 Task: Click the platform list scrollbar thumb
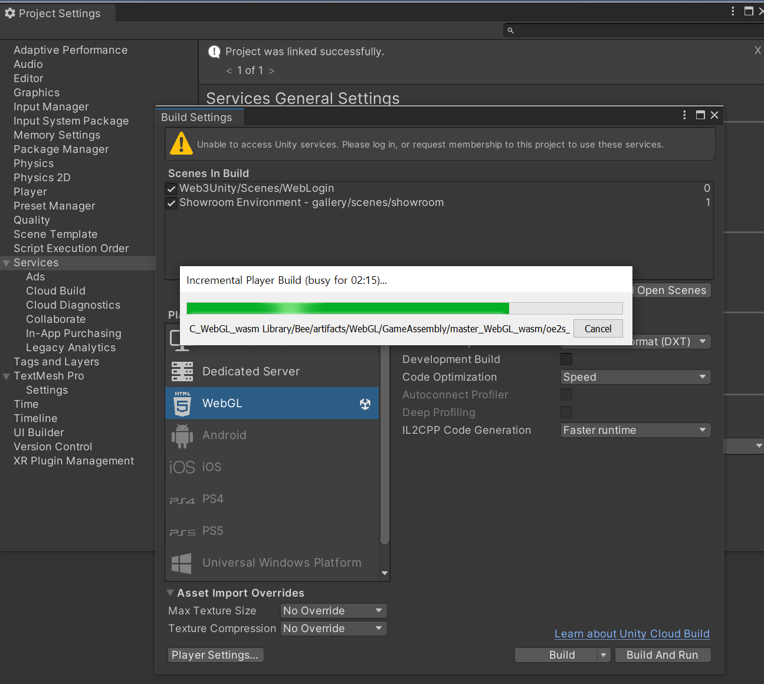385,444
